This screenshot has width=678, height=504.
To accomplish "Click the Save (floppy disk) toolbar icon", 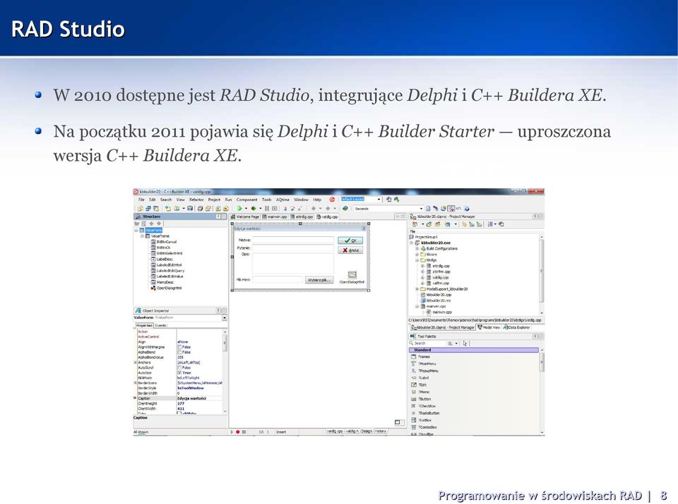I will (x=190, y=209).
